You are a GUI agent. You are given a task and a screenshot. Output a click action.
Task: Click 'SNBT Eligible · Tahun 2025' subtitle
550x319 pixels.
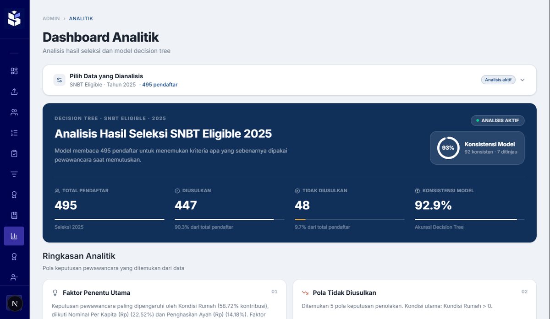pyautogui.click(x=103, y=85)
